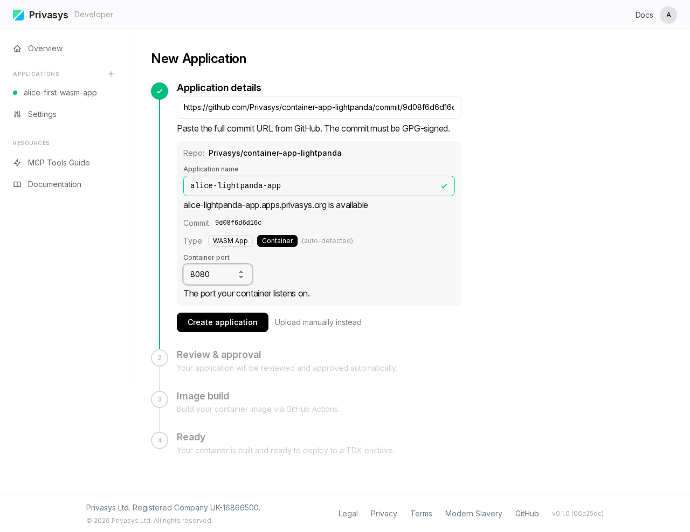
Task: Decrement the container port with the down arrow
Action: [241, 278]
